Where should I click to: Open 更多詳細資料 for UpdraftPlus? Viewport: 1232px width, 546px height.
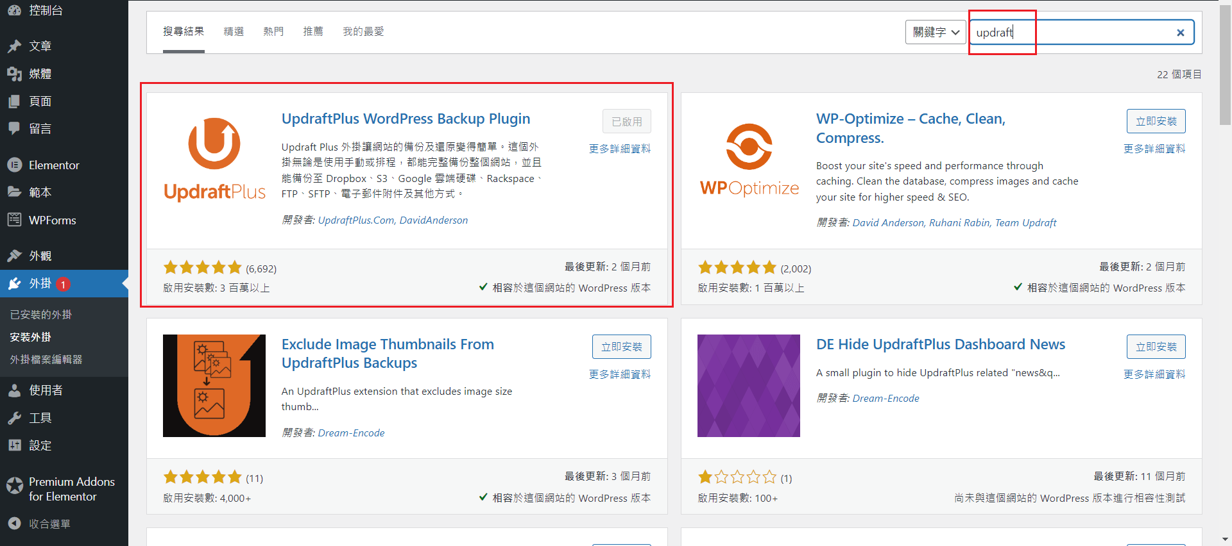pyautogui.click(x=620, y=149)
